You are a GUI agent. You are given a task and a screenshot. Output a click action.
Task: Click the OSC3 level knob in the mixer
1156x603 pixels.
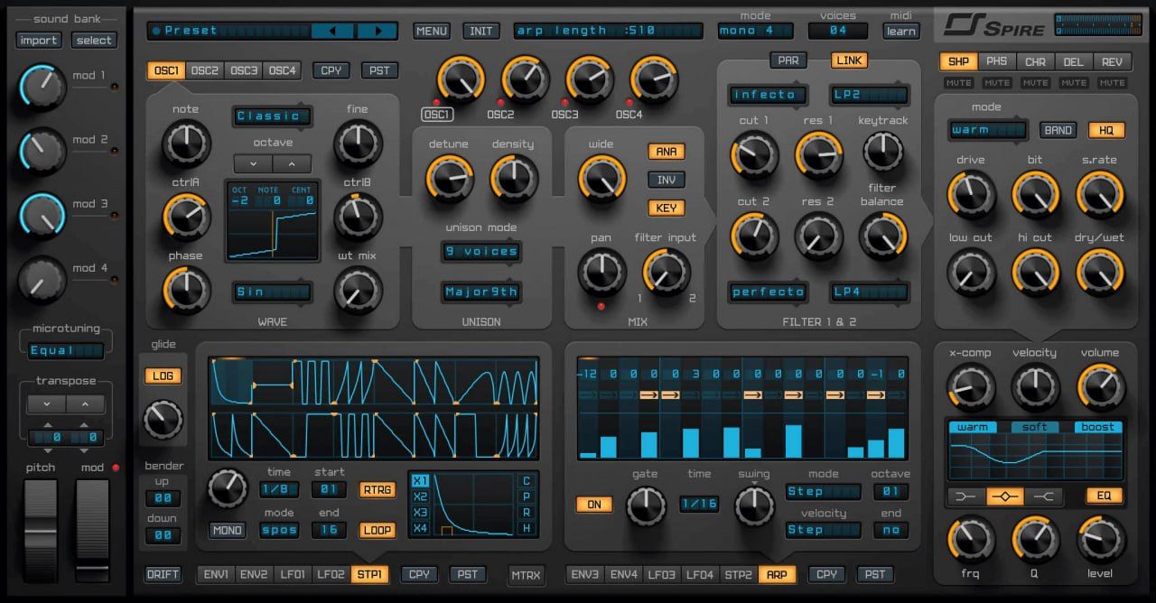pyautogui.click(x=590, y=79)
